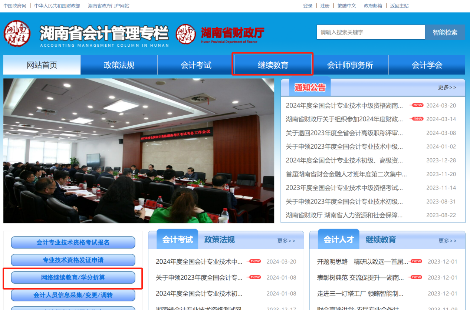Open notice 湖南省财政厅关于组织参加2024年度财政...
The image size is (470, 310).
(344, 119)
